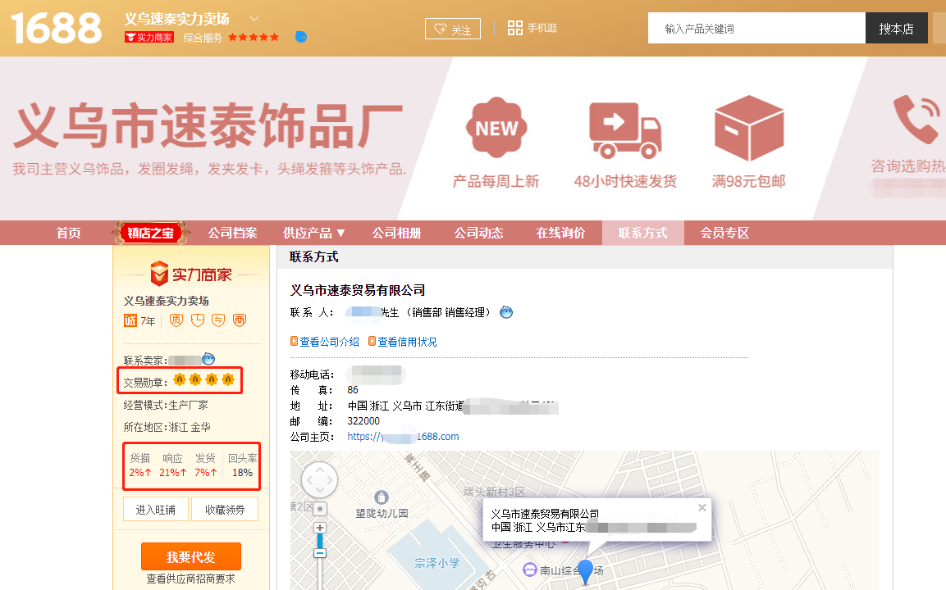
Task: Click the fourth 商 certification badge
Action: pyautogui.click(x=240, y=320)
